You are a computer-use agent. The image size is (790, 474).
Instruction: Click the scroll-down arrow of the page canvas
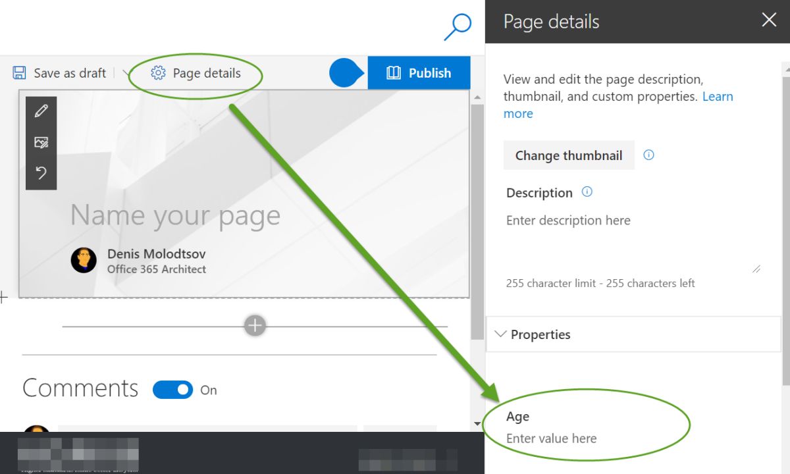477,424
